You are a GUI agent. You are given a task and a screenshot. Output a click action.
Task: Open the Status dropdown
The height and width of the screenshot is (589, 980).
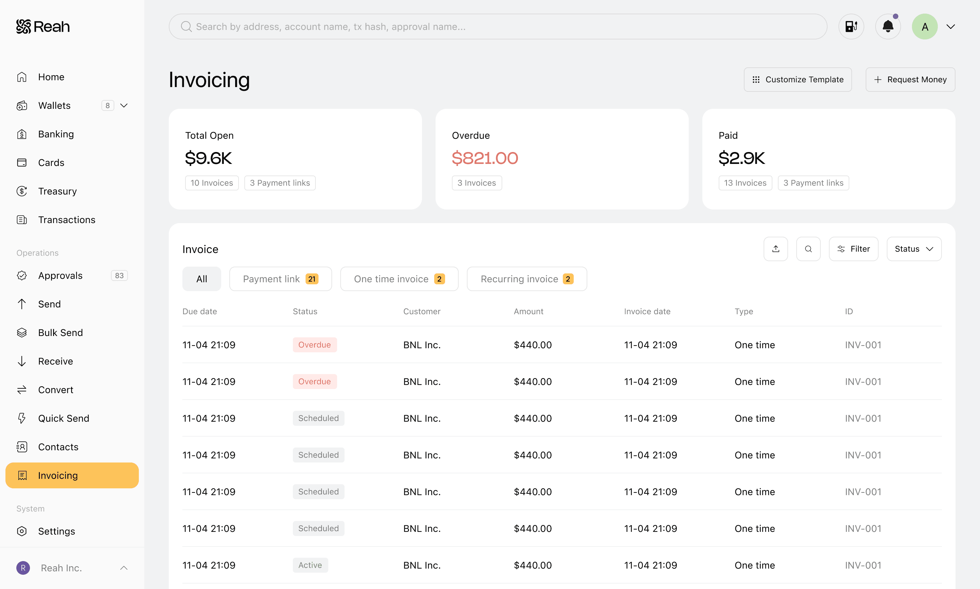(914, 249)
